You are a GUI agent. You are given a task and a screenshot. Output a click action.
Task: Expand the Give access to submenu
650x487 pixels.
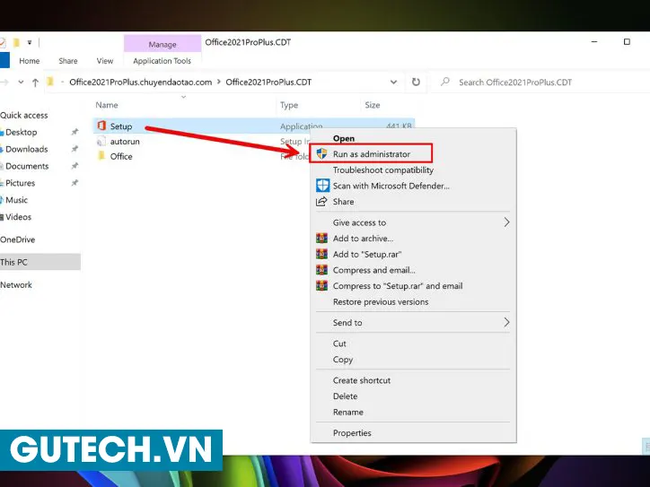[x=506, y=222]
